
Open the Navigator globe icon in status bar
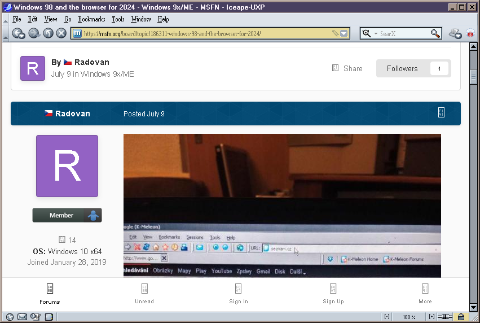(x=10, y=317)
